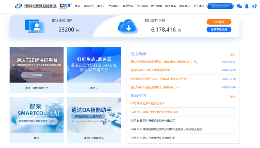Click 更多 next to 最新签约
260x148 pixels.
click(x=233, y=97)
